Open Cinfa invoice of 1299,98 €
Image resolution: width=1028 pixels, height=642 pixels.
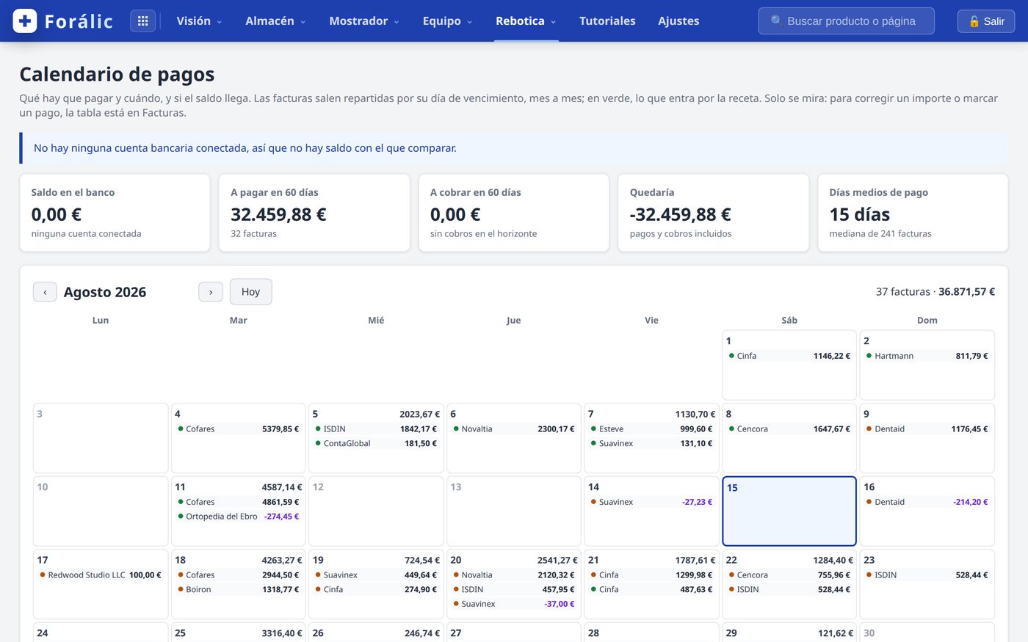651,575
